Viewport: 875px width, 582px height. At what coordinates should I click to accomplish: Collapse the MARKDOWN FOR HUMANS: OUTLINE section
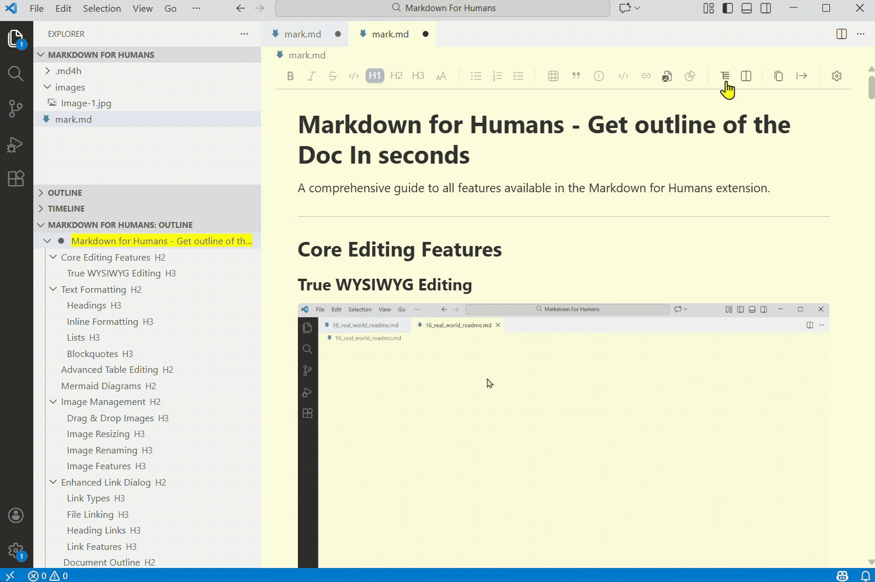coord(40,224)
